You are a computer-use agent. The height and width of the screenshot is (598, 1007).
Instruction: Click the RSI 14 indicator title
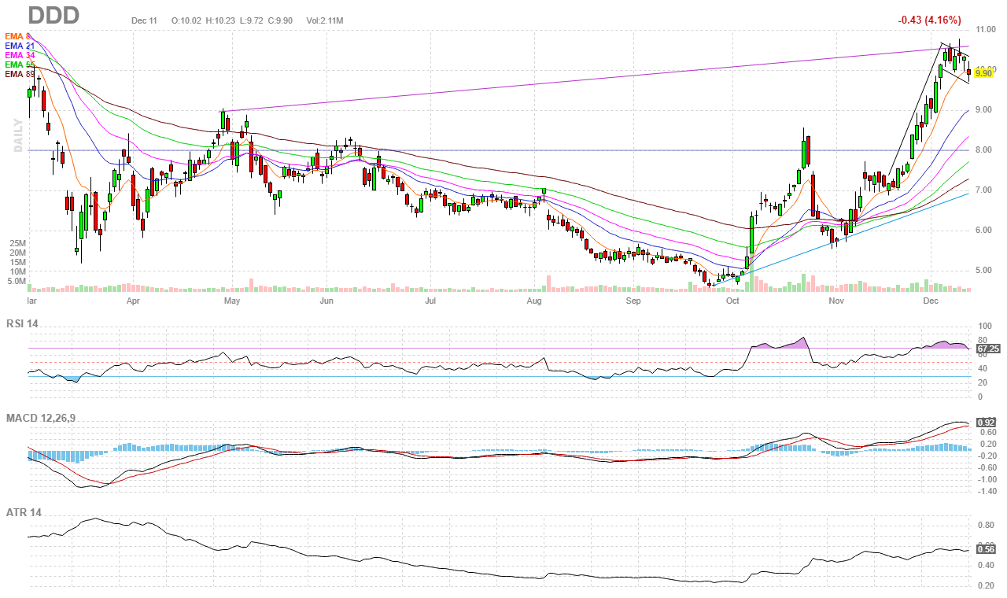(22, 323)
